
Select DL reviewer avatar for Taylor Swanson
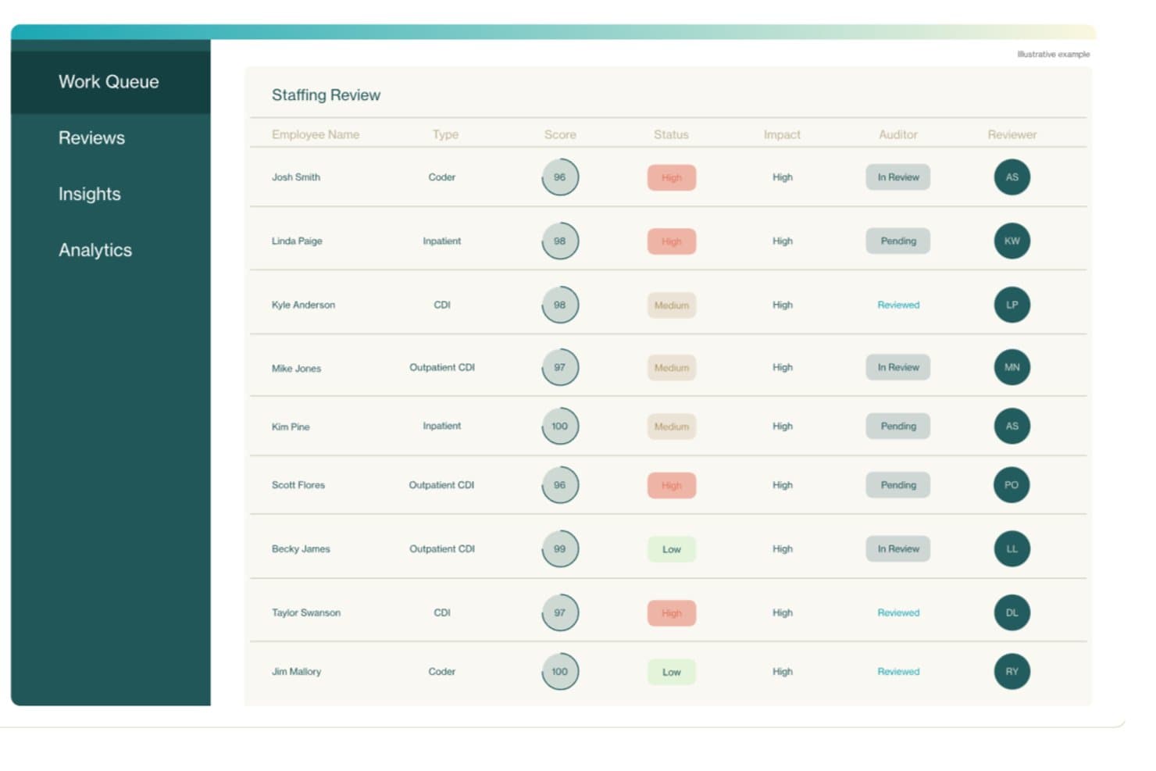[1011, 613]
